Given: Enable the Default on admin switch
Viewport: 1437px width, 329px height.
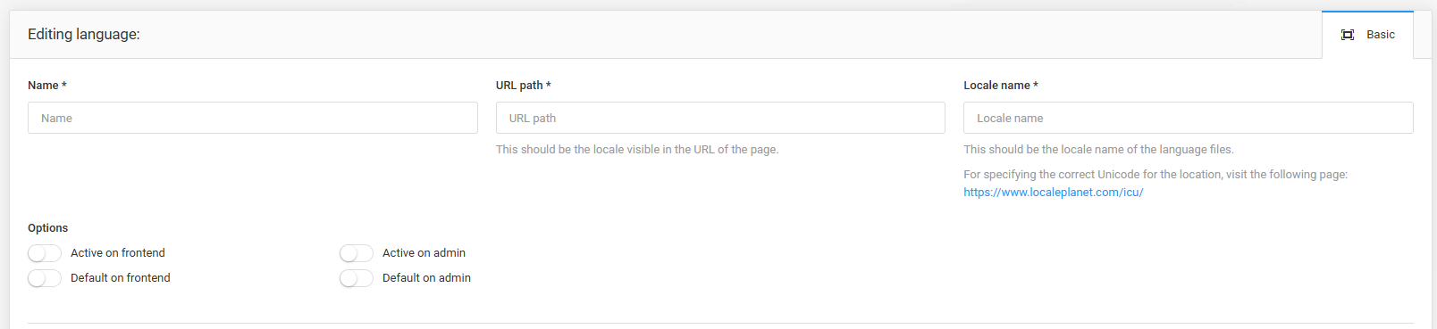Looking at the screenshot, I should [357, 278].
